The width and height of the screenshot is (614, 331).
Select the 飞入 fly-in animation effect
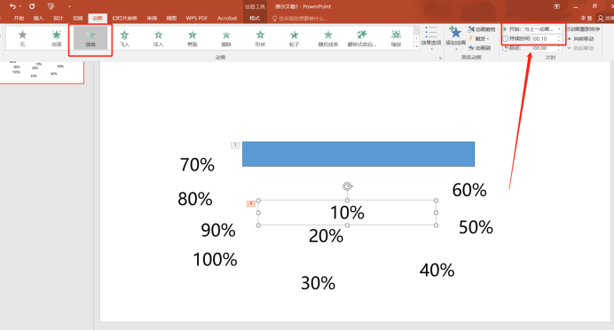pyautogui.click(x=124, y=38)
